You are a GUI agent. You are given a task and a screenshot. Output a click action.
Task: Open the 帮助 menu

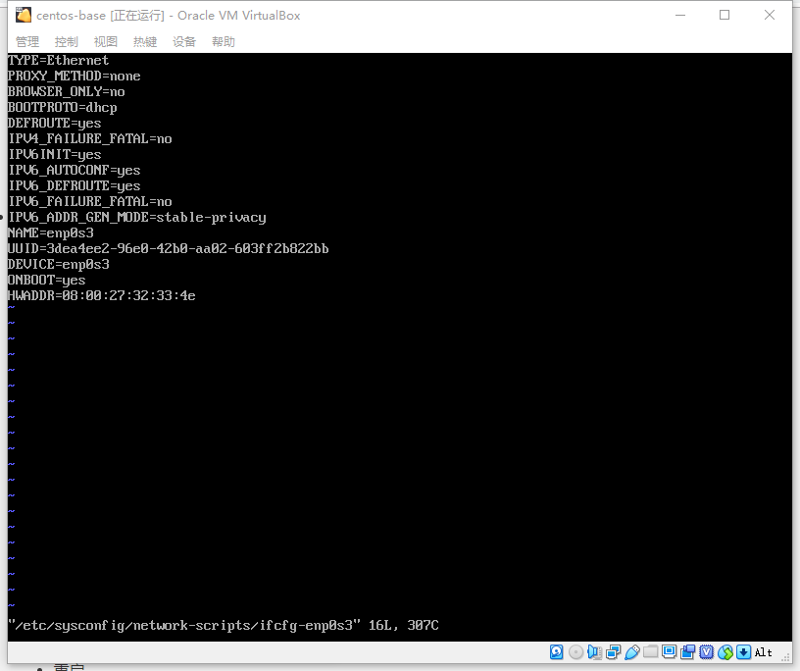point(224,41)
